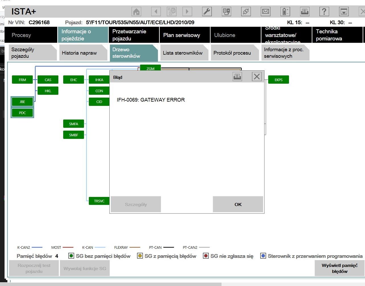Select Drzewo sterowników subtab
The width and height of the screenshot is (365, 286).
[134, 53]
